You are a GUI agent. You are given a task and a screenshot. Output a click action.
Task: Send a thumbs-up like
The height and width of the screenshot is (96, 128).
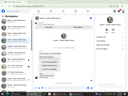tap(92, 88)
